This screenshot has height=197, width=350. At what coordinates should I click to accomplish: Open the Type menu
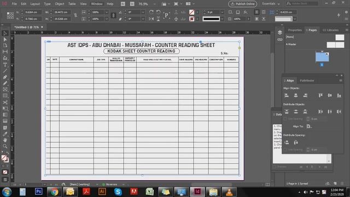47,4
